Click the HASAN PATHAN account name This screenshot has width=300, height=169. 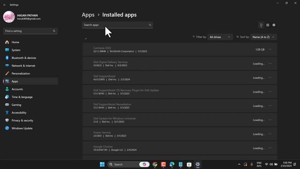click(27, 15)
